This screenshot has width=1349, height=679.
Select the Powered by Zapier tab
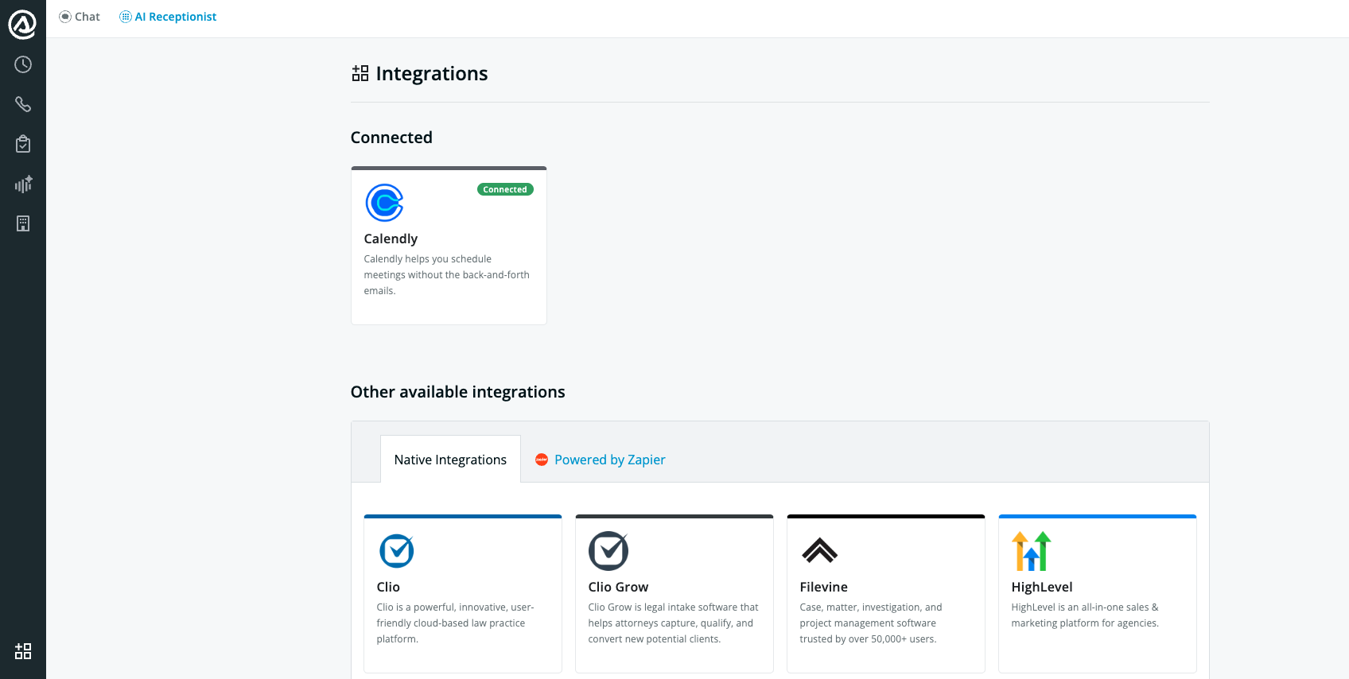601,460
